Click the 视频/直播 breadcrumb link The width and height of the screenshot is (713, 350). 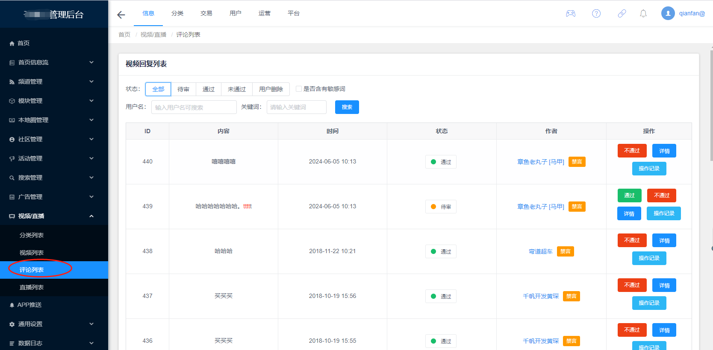[153, 35]
